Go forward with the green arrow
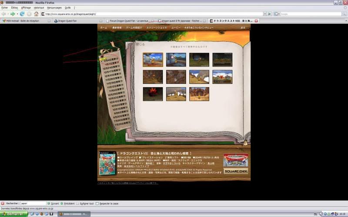The height and width of the screenshot is (217, 348). 13,14
